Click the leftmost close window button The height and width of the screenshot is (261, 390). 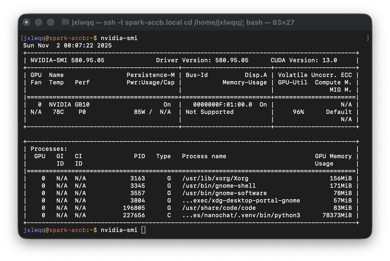(26, 22)
